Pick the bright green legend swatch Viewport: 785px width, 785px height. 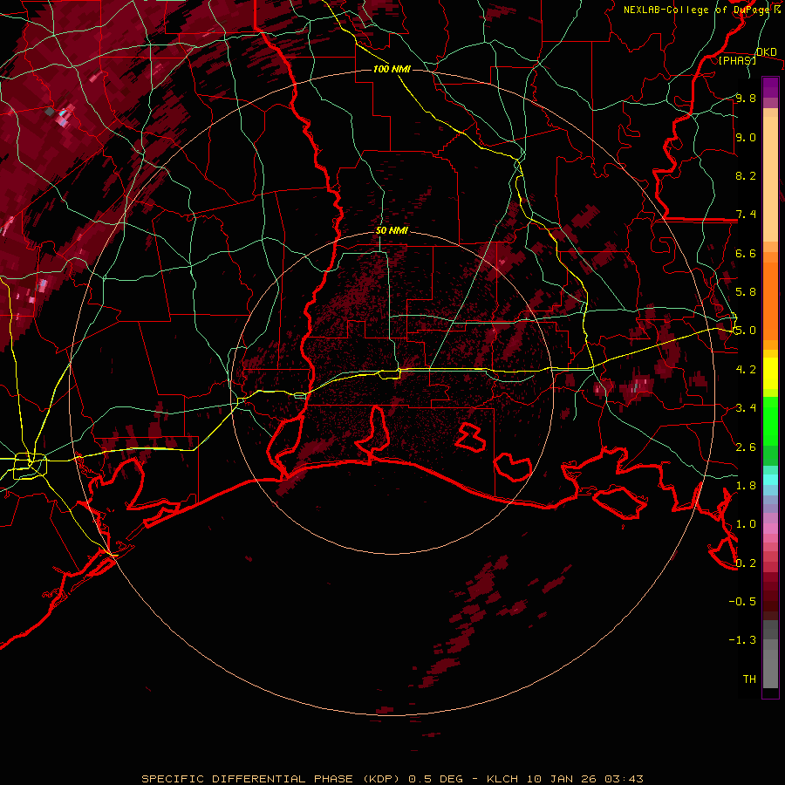pos(770,421)
